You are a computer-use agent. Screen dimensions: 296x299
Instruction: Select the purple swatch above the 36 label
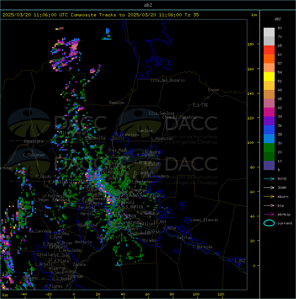tap(269, 121)
